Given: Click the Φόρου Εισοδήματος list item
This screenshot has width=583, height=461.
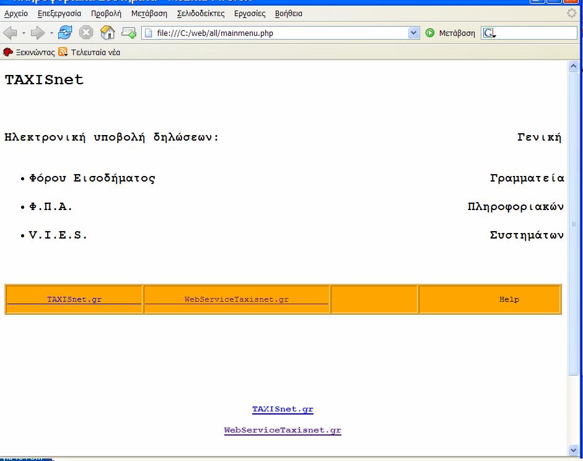Looking at the screenshot, I should click(92, 178).
